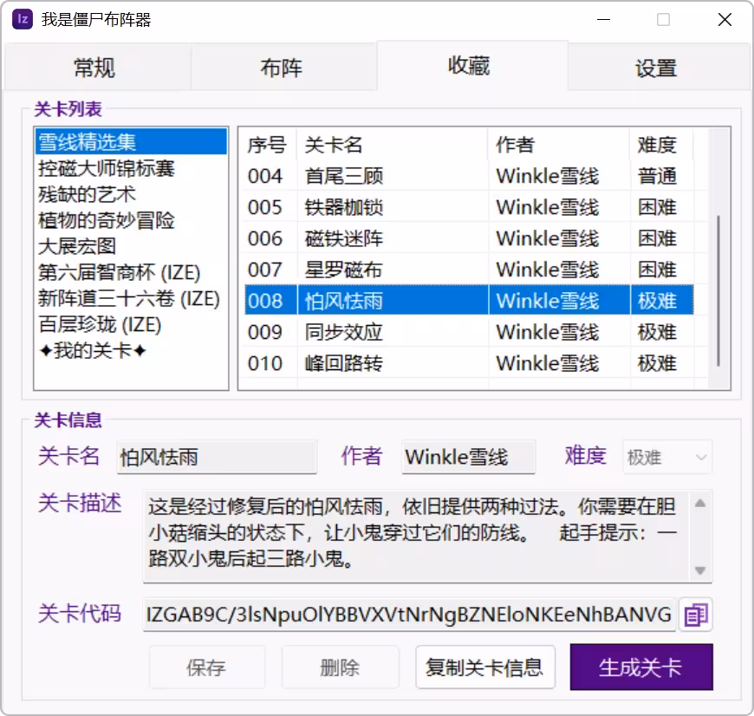The height and width of the screenshot is (716, 754).
Task: Open the 收藏 tab
Action: tap(470, 66)
